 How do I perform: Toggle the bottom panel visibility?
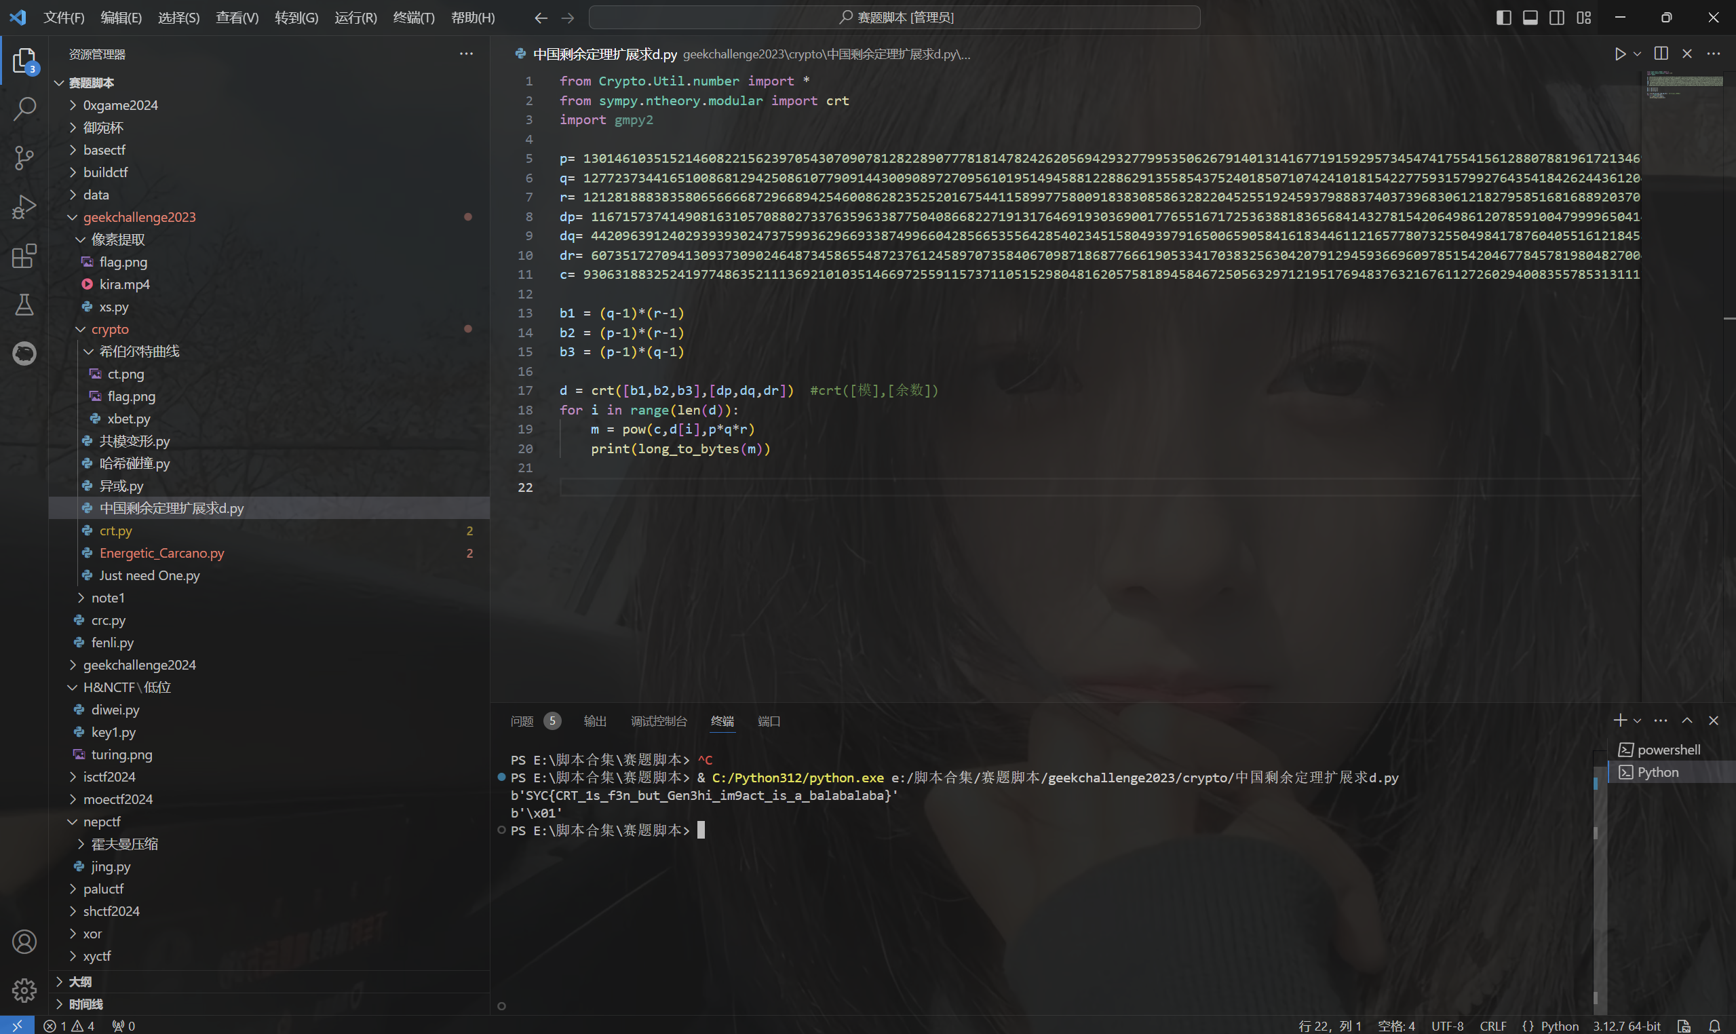tap(1530, 18)
